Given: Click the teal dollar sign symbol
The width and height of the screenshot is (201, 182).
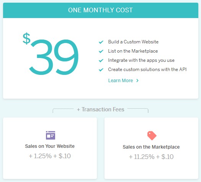Looking at the screenshot, I should tap(26, 38).
